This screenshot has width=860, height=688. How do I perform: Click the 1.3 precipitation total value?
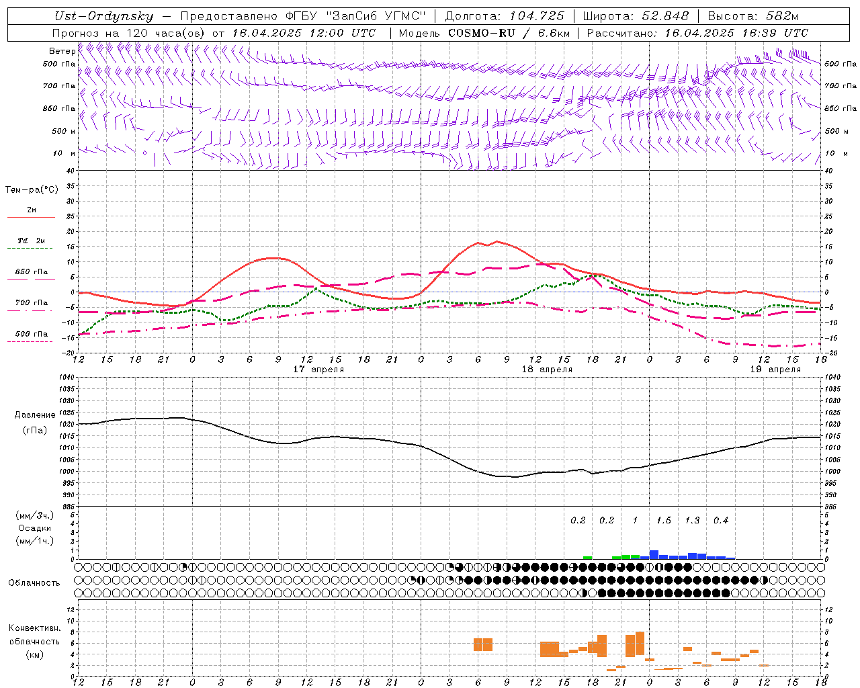(x=692, y=521)
